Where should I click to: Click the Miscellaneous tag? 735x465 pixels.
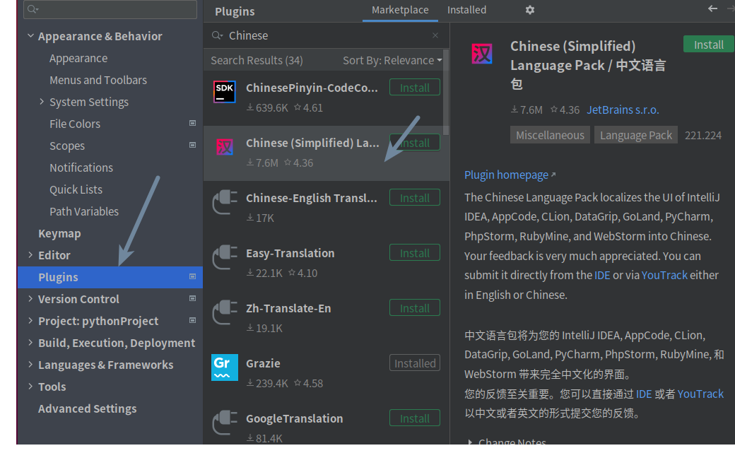550,135
